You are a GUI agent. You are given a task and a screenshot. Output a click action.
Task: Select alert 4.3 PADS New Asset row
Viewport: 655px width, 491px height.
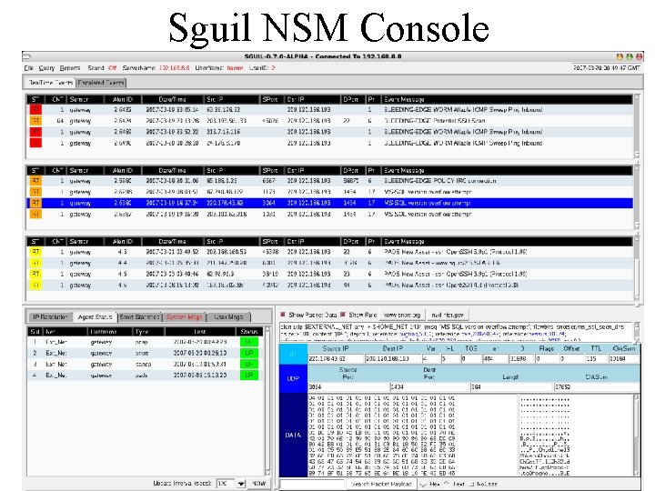pos(330,252)
